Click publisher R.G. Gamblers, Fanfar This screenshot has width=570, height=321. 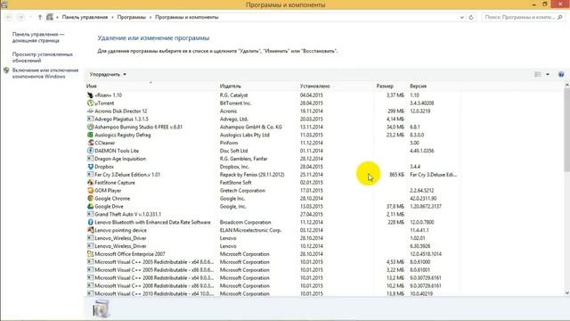[243, 159]
